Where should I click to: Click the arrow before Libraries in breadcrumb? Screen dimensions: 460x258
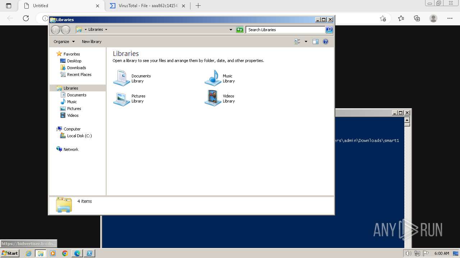click(x=86, y=30)
